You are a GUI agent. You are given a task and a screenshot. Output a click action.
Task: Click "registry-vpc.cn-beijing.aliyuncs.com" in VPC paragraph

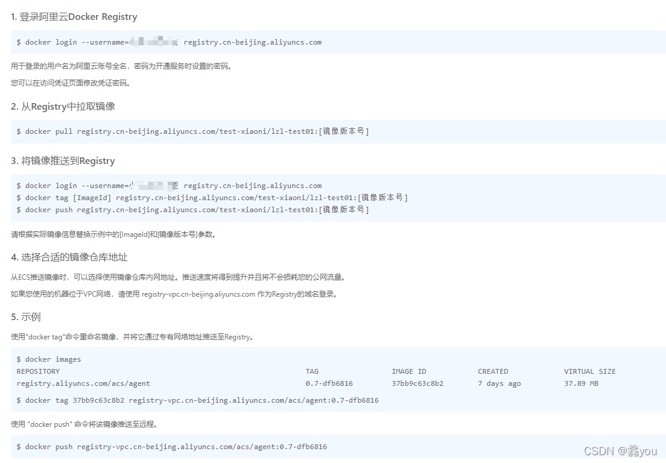click(198, 294)
